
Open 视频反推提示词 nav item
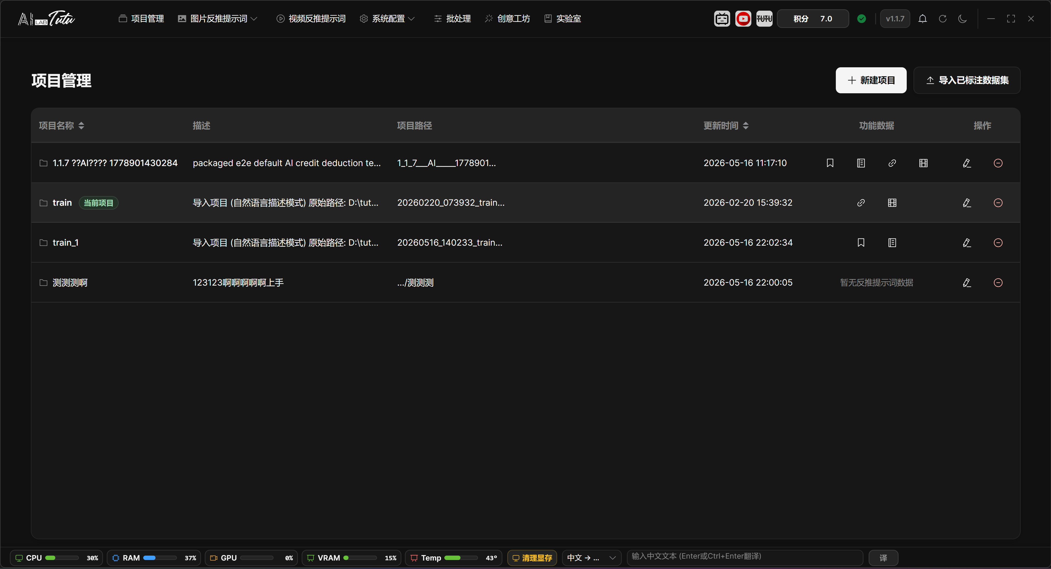click(x=311, y=19)
